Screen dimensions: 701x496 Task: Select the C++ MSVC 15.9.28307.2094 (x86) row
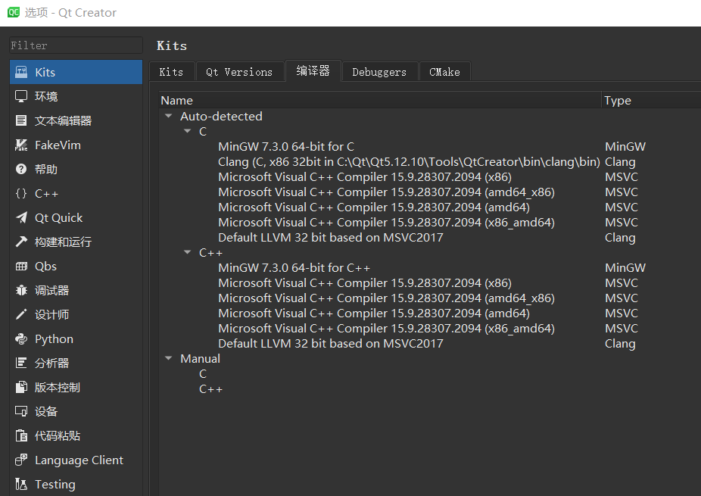[x=365, y=283]
